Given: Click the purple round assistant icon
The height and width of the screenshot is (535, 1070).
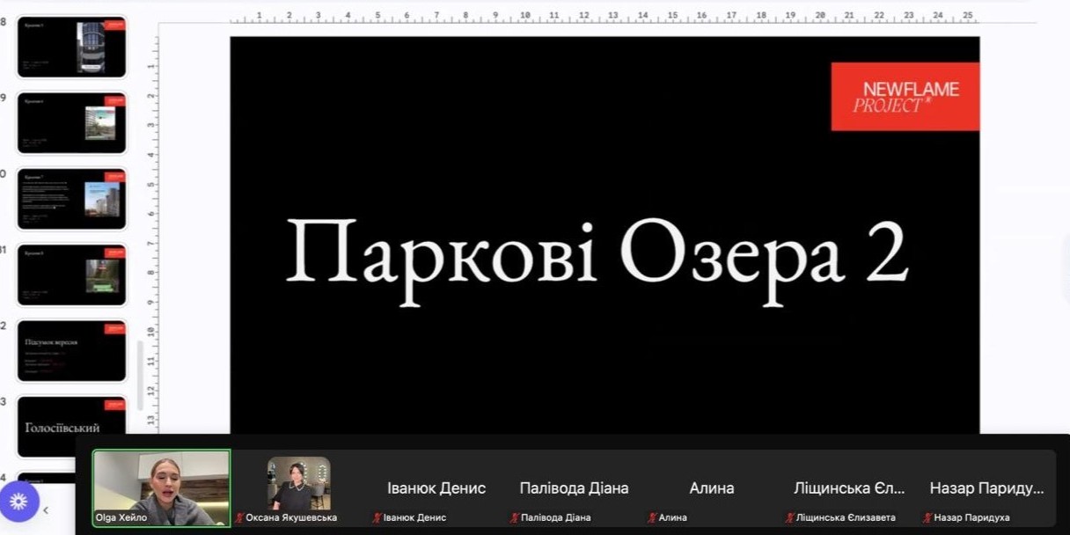Looking at the screenshot, I should (x=18, y=501).
